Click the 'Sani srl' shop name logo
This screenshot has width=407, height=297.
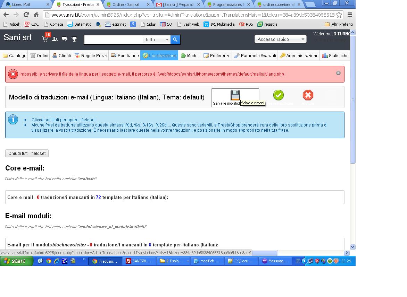coord(17,37)
